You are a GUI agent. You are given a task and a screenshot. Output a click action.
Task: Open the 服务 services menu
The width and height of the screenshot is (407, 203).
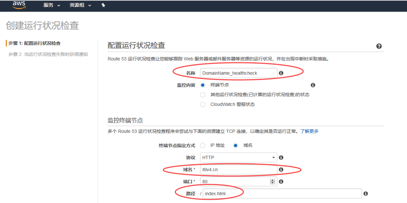(52, 6)
